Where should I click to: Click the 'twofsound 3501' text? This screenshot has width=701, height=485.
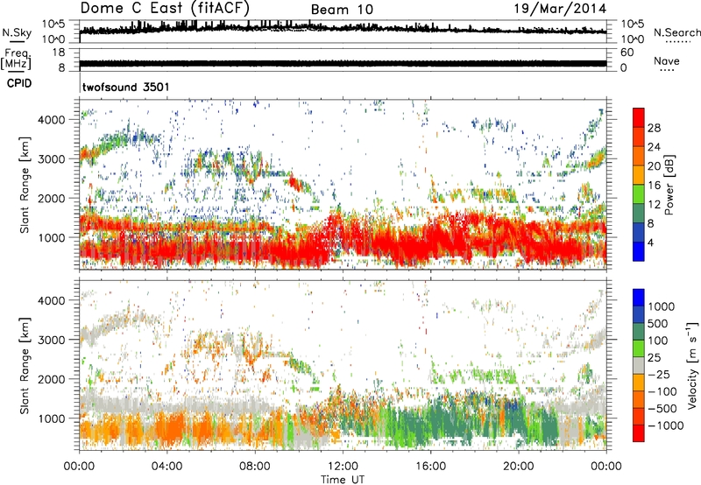126,87
